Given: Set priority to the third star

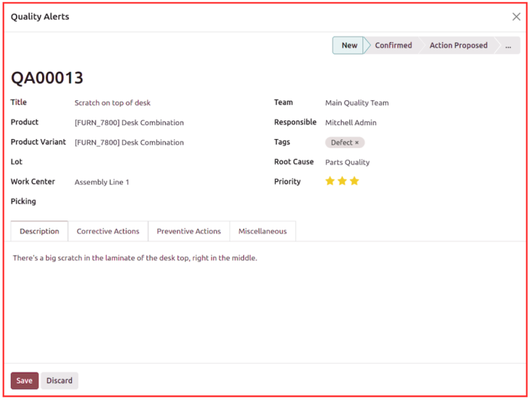Looking at the screenshot, I should (x=355, y=181).
